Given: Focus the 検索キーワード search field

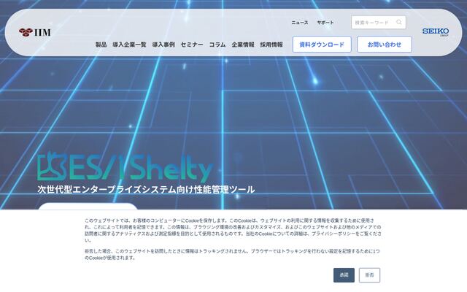Looking at the screenshot, I should pyautogui.click(x=378, y=23).
